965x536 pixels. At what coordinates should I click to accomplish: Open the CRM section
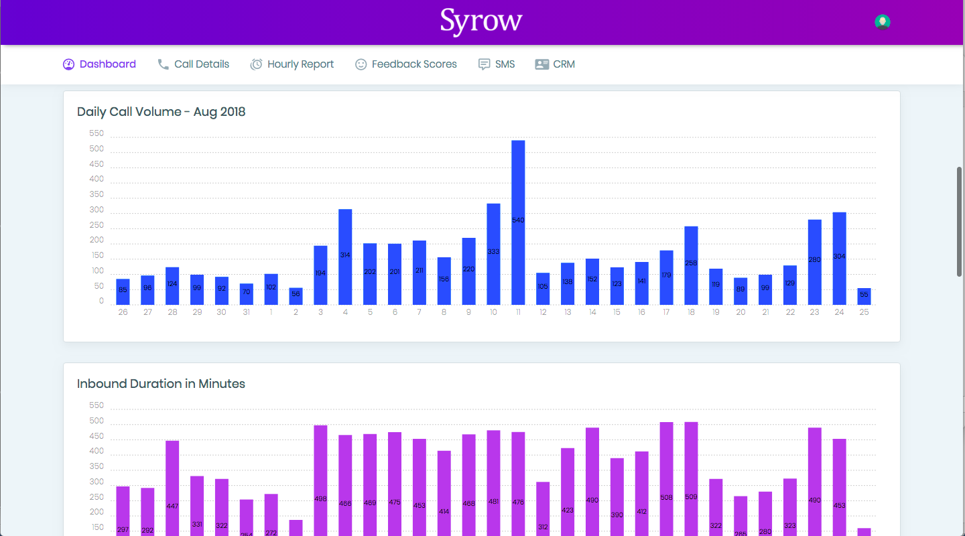tap(555, 64)
